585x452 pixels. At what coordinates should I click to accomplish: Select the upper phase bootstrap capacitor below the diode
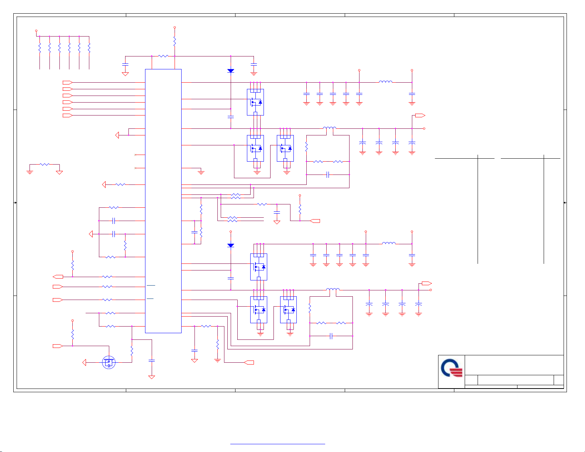[x=231, y=117]
